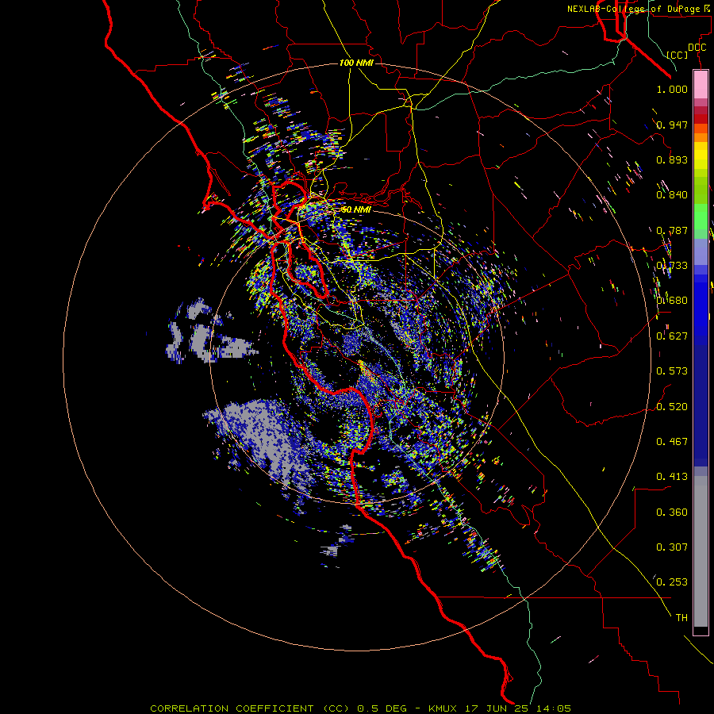Click the KMUX station identifier in caption
This screenshot has height=714, width=714.
(x=443, y=708)
